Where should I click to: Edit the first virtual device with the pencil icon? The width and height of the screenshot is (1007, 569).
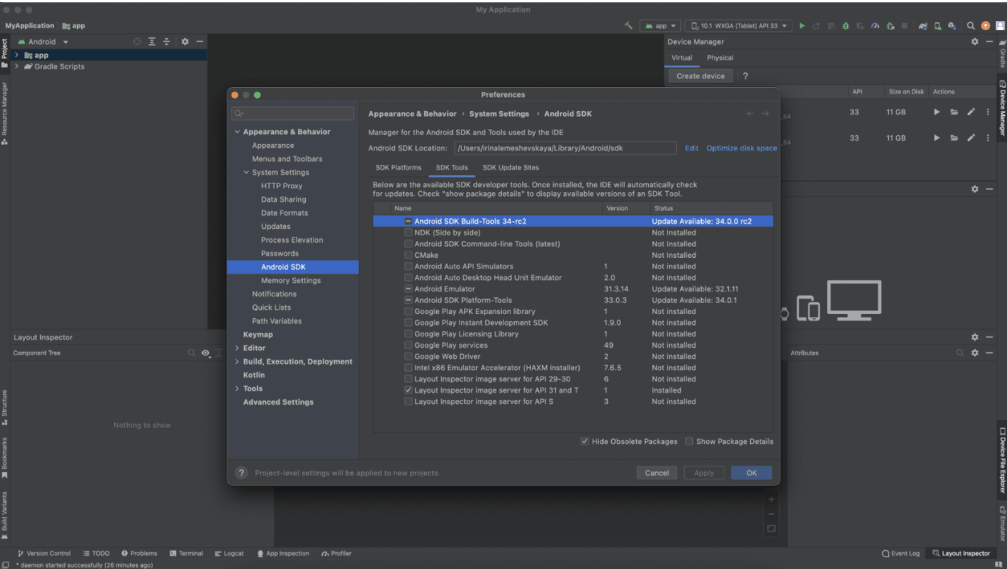971,112
